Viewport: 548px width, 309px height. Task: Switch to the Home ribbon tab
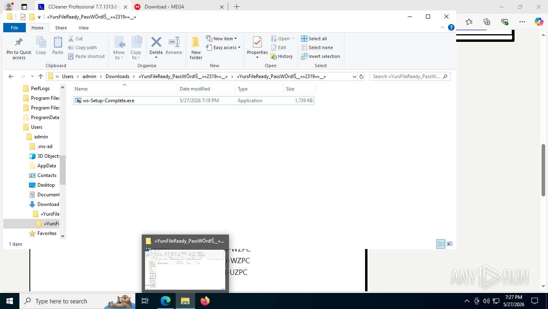[37, 28]
